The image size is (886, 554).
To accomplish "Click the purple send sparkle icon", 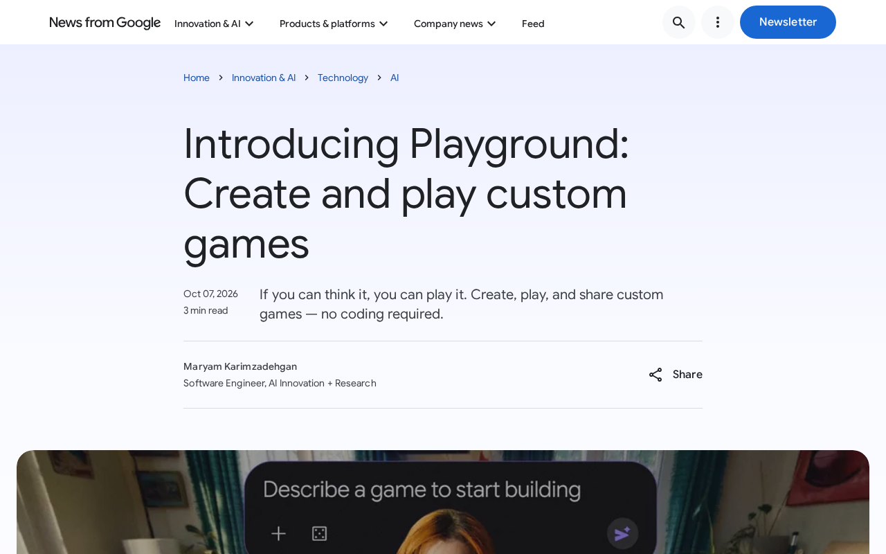I will (622, 533).
